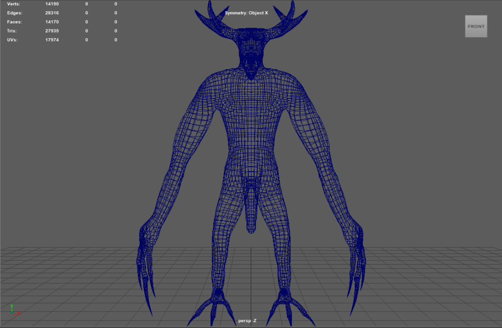Viewport: 502px width, 328px height.
Task: Click the Edges label in the HUD
Action: pos(15,13)
